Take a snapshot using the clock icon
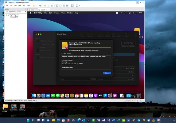The width and height of the screenshot is (176, 123). pos(45,6)
